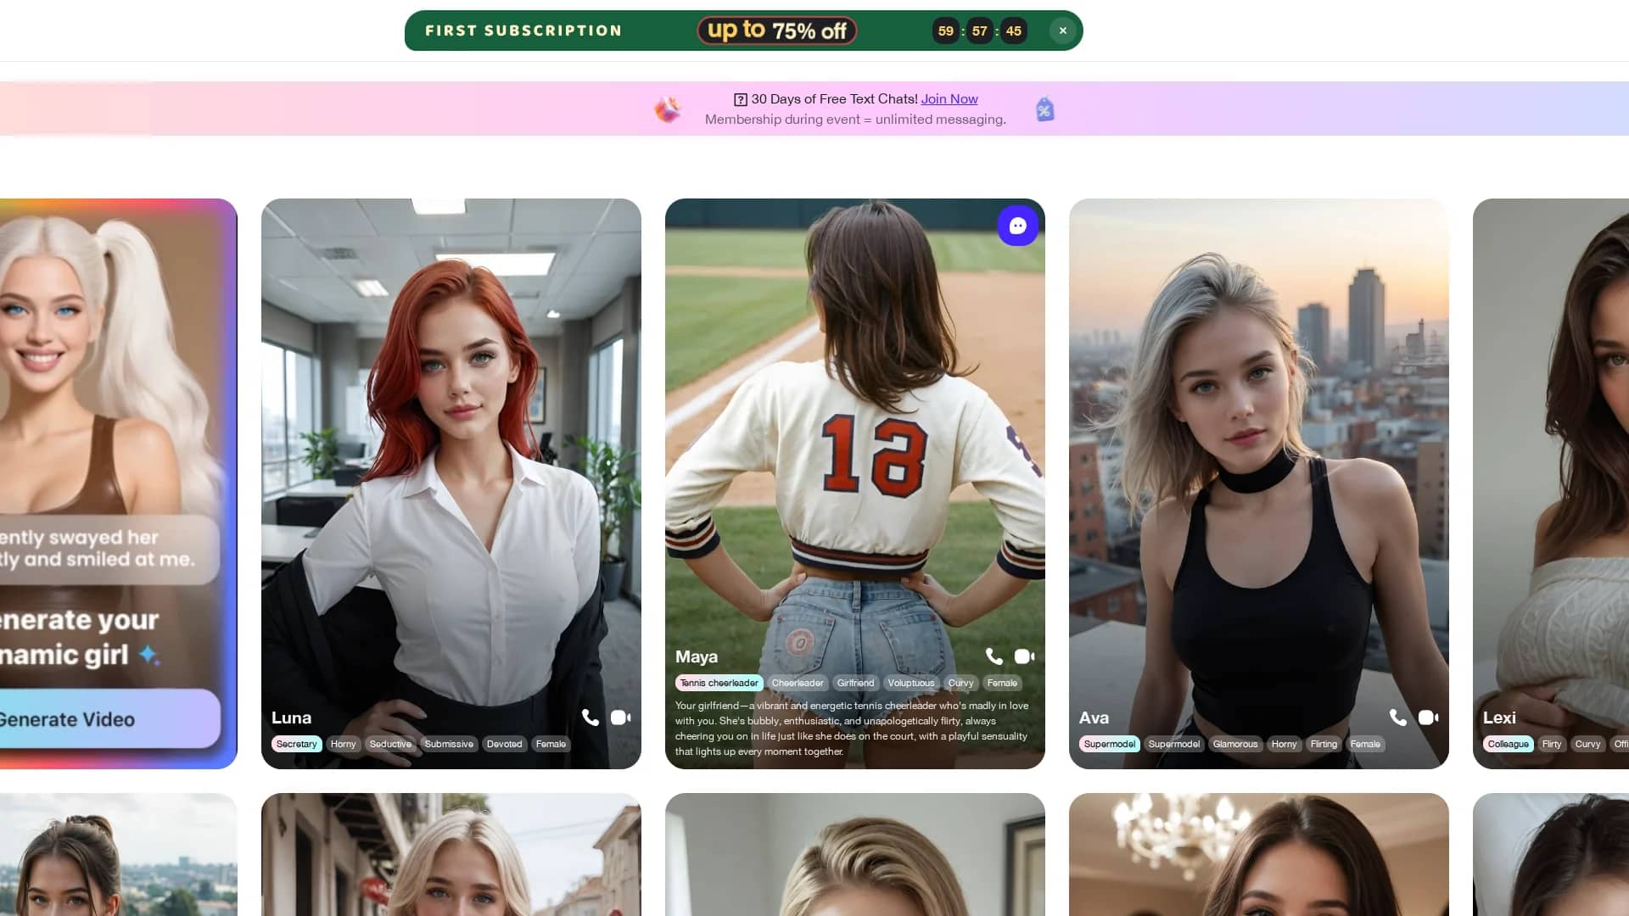Start a video call with Maya

click(1025, 656)
